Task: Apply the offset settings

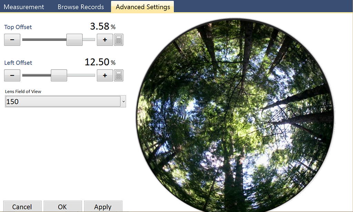Action: point(103,206)
